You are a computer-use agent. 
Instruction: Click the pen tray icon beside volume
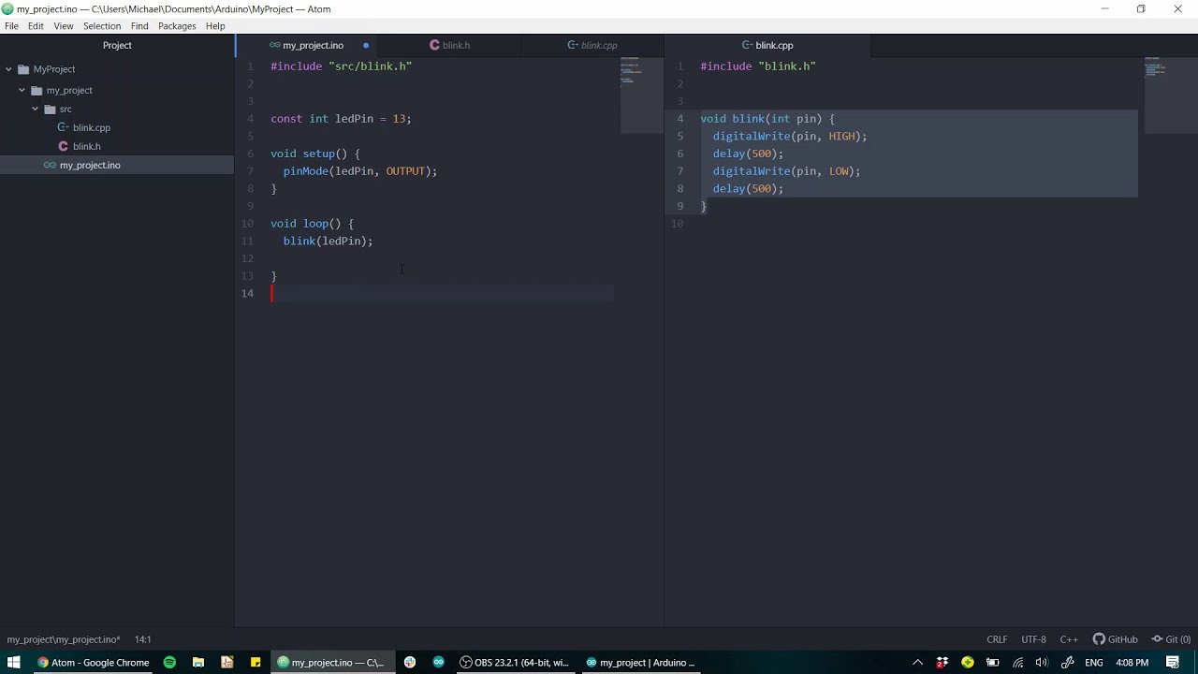[1067, 662]
